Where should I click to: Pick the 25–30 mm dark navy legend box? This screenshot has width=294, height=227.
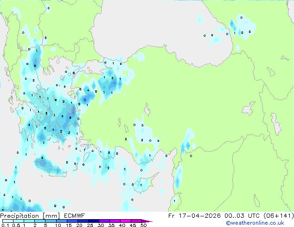point(94,221)
